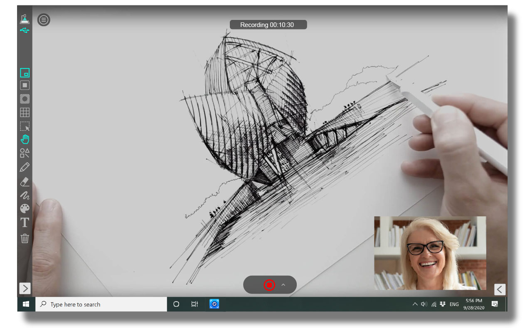Image resolution: width=532 pixels, height=328 pixels.
Task: Select the Text tool
Action: (25, 223)
